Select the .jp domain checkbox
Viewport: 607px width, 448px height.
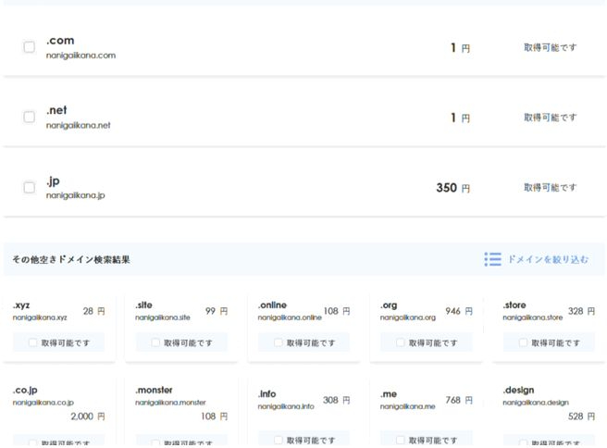[x=29, y=187]
